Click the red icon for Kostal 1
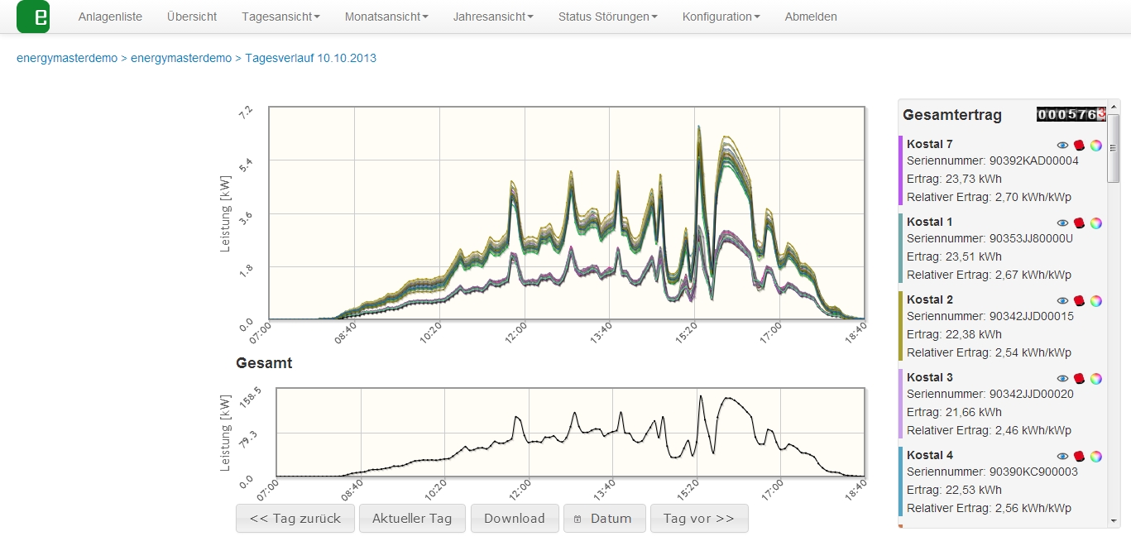 coord(1079,223)
